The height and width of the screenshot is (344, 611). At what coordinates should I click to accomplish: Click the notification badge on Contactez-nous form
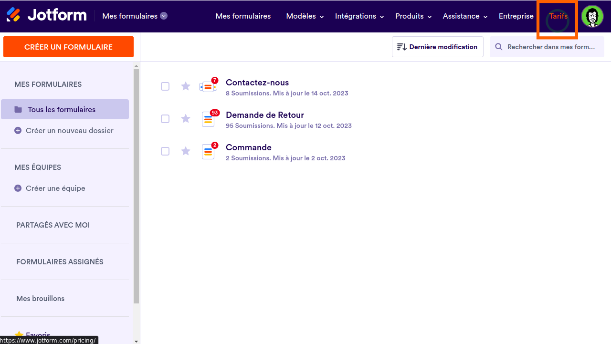tap(214, 79)
